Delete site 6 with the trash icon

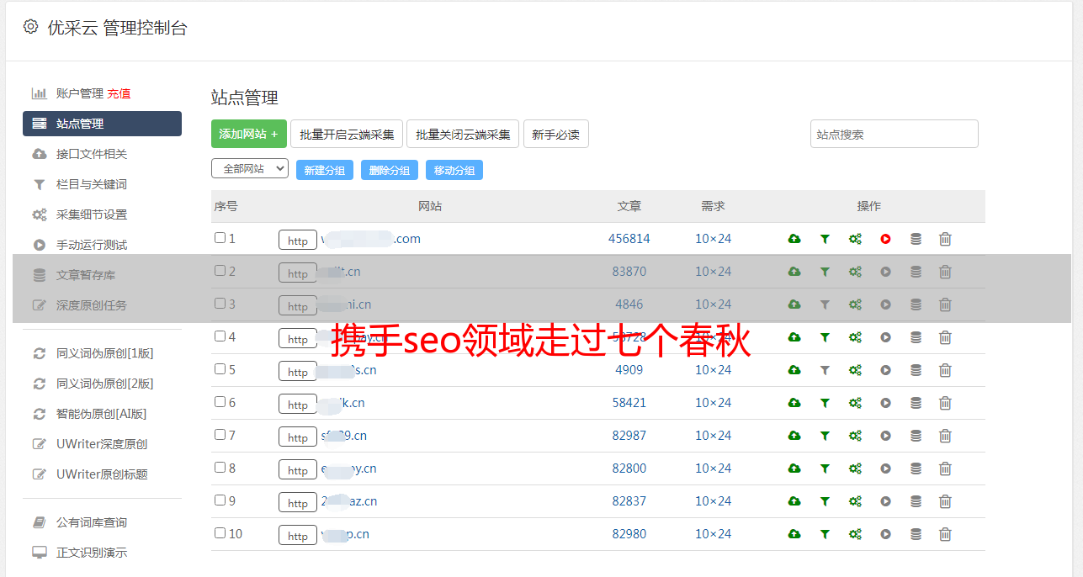tap(945, 403)
